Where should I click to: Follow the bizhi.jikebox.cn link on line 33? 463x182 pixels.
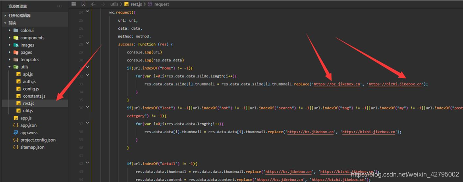point(395,84)
